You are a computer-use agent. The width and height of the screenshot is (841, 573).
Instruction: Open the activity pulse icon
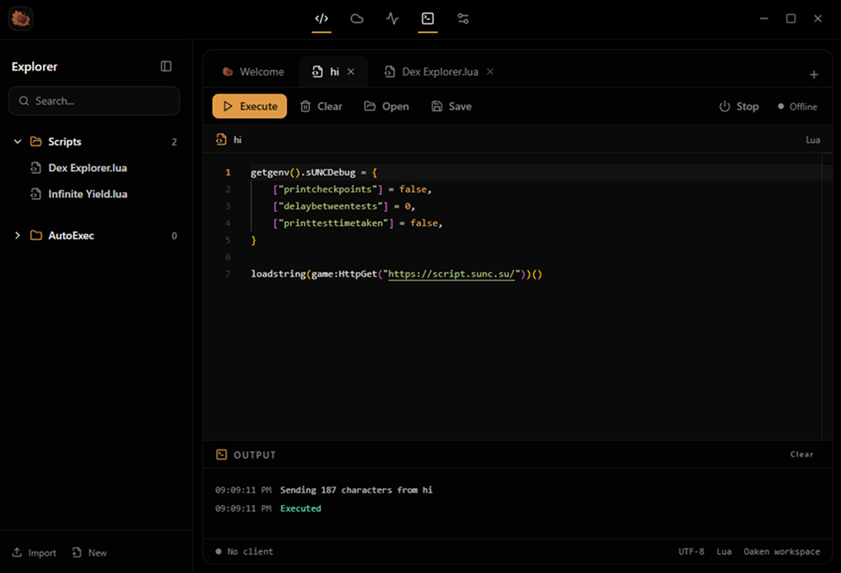(392, 18)
